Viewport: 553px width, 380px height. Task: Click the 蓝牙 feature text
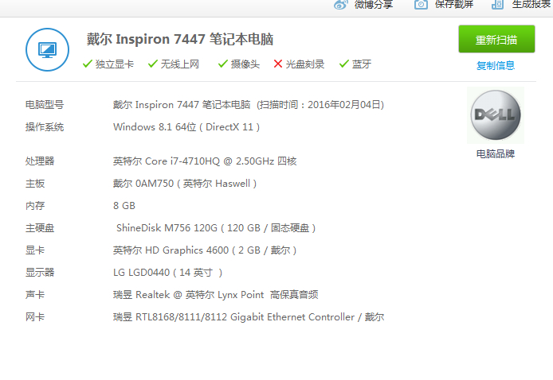[x=362, y=64]
